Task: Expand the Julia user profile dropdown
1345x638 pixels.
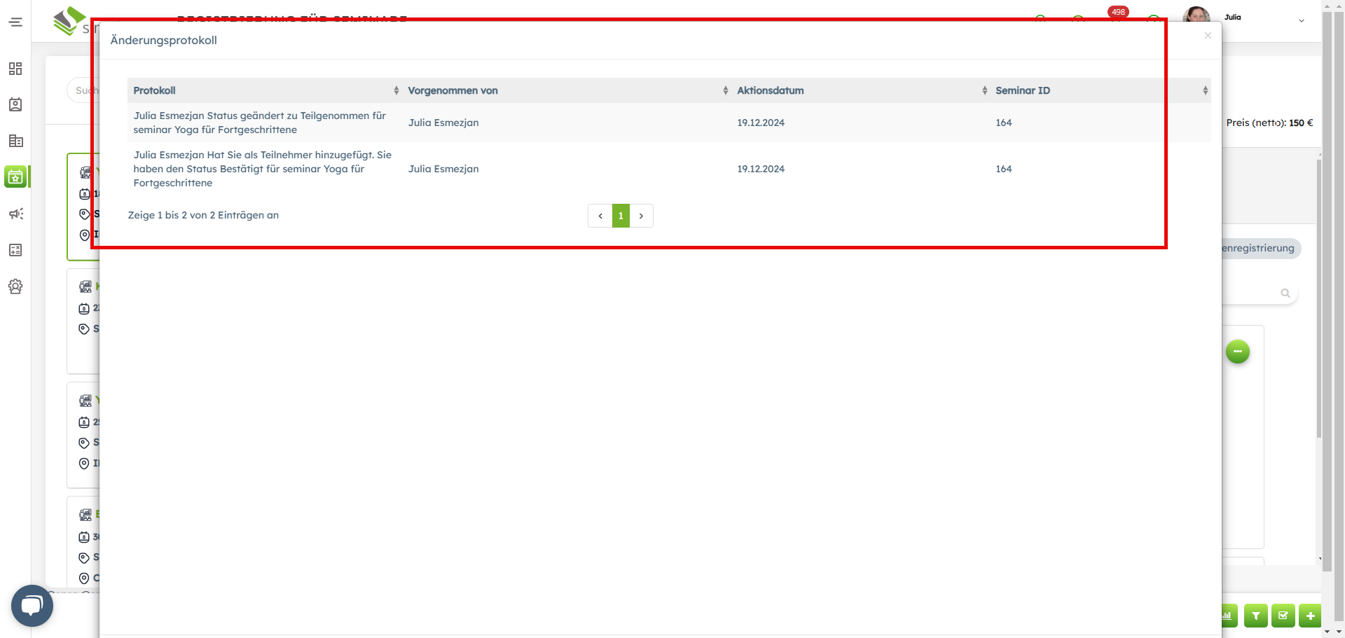Action: pyautogui.click(x=1301, y=21)
